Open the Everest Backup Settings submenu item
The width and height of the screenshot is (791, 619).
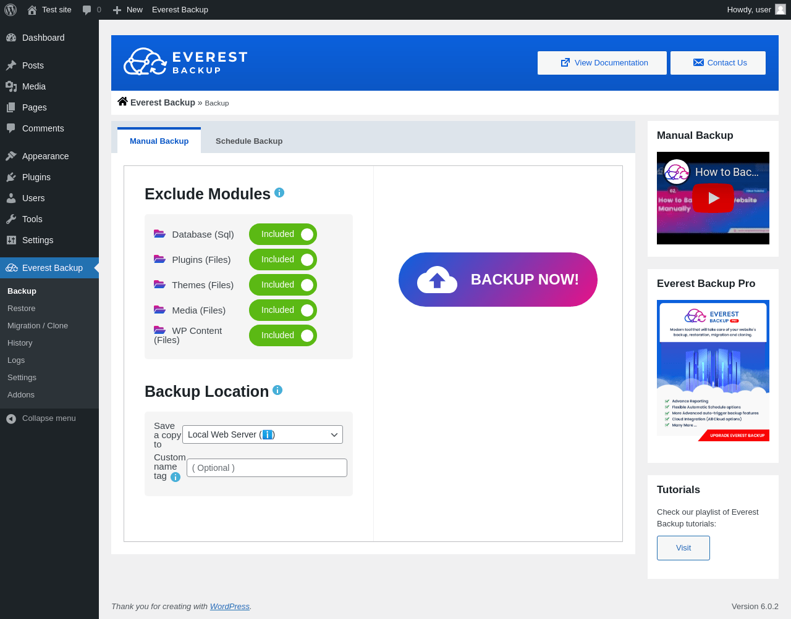pyautogui.click(x=49, y=378)
